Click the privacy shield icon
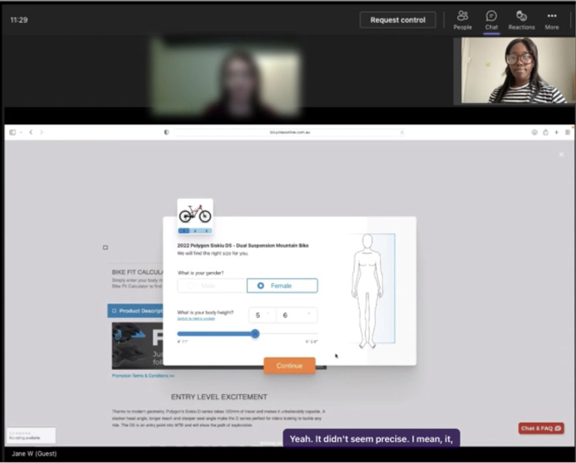The width and height of the screenshot is (576, 463). point(166,132)
